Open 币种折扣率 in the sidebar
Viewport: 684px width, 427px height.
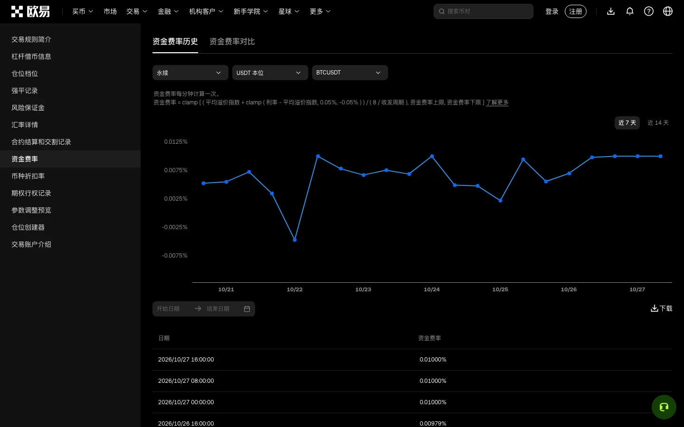pyautogui.click(x=70, y=176)
